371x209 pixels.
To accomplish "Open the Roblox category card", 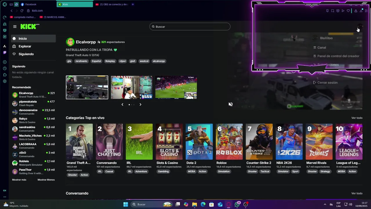I will 229,142.
